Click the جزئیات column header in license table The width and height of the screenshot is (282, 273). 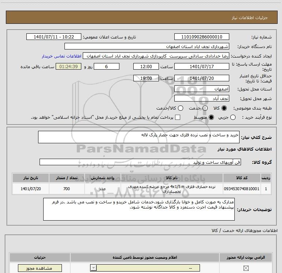(40, 257)
